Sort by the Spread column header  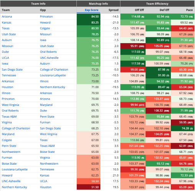pyautogui.click(x=113, y=10)
